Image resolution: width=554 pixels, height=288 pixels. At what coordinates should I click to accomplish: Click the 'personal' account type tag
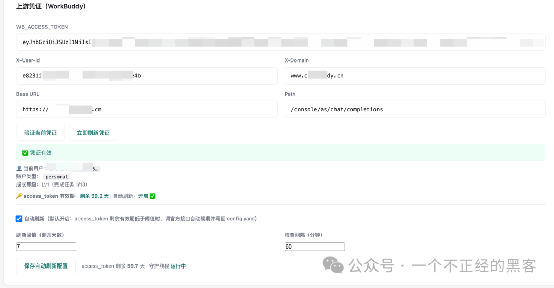coord(56,177)
